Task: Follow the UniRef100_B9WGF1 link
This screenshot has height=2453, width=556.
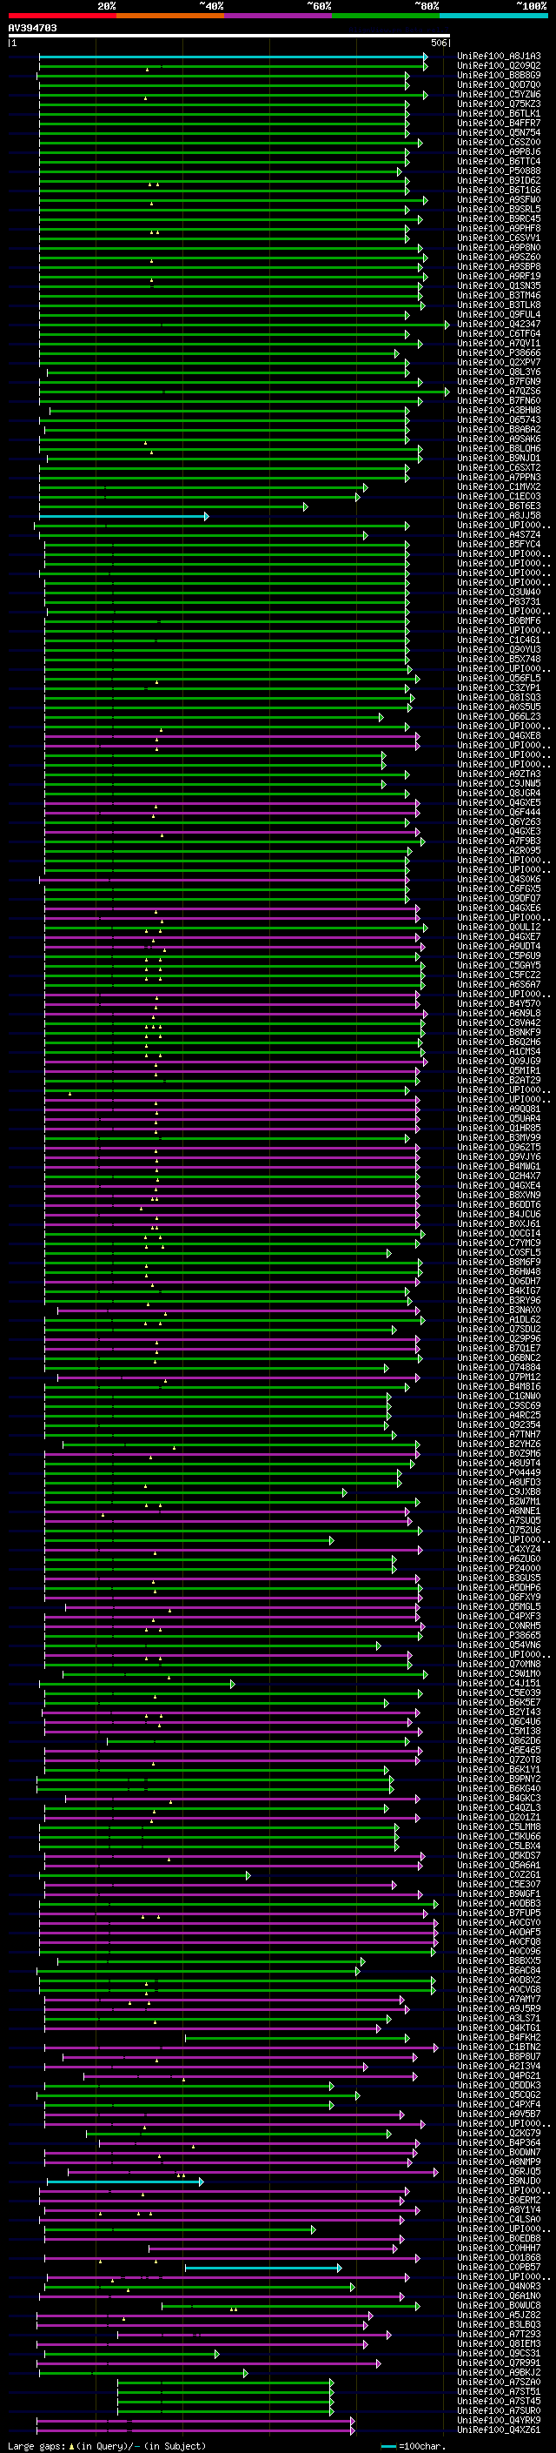Action: click(499, 1893)
